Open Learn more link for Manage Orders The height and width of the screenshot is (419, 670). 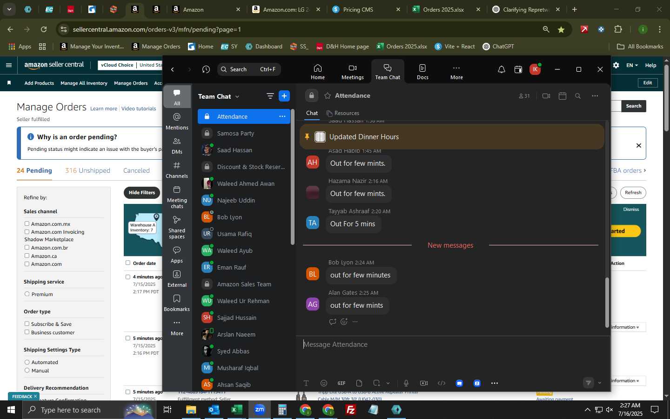click(x=104, y=108)
